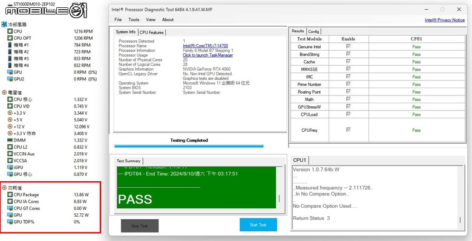
Task: Click the Testing Completed progress bar
Action: (189, 146)
